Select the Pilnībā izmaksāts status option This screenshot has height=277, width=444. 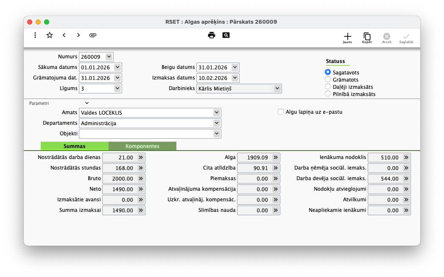click(328, 94)
